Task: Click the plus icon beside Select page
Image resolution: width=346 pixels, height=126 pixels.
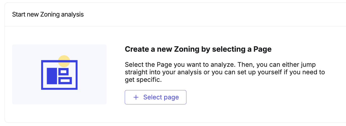Action: click(x=136, y=97)
